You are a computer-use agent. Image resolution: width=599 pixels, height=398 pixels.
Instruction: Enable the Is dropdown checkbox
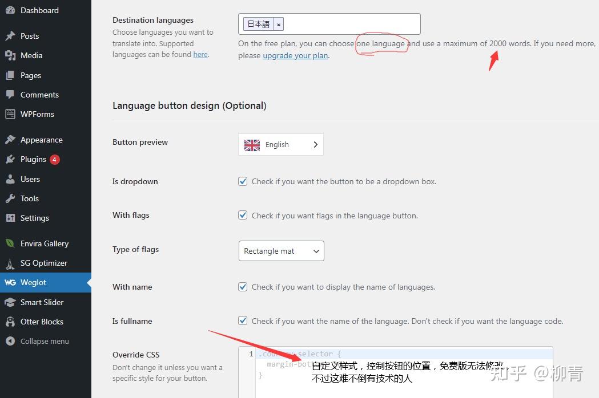243,181
